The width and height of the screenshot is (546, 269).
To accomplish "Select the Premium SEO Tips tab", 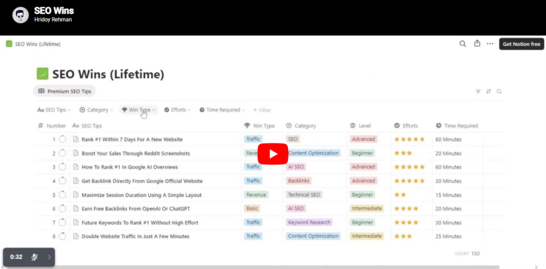I will (x=65, y=91).
